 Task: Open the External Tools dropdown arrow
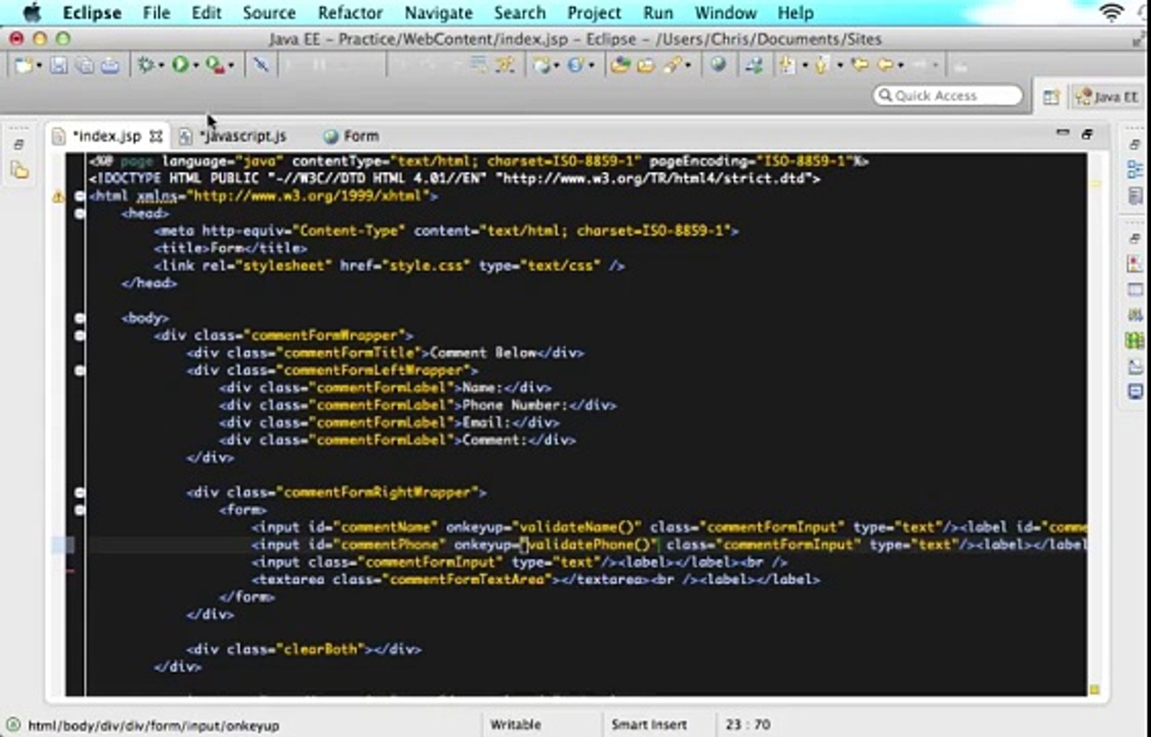coord(231,66)
